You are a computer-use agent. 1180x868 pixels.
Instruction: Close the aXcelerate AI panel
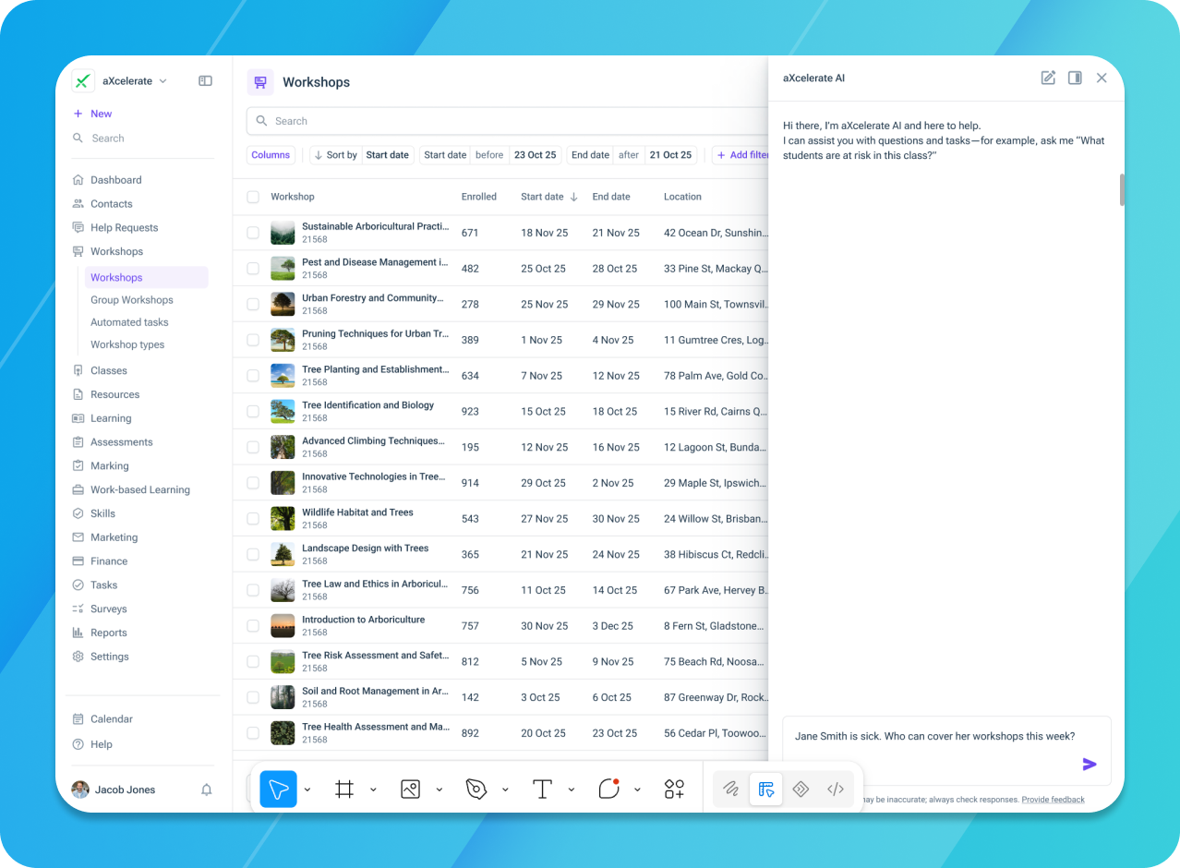[x=1102, y=78]
